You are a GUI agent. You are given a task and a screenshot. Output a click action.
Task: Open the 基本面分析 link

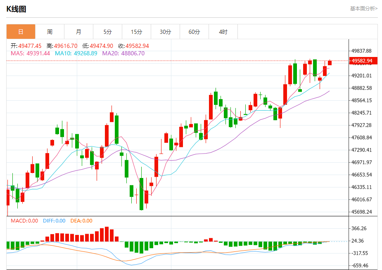[x=363, y=8]
